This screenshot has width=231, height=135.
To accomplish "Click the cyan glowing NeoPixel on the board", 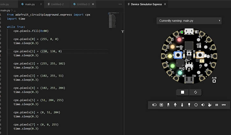I will pos(180,72).
